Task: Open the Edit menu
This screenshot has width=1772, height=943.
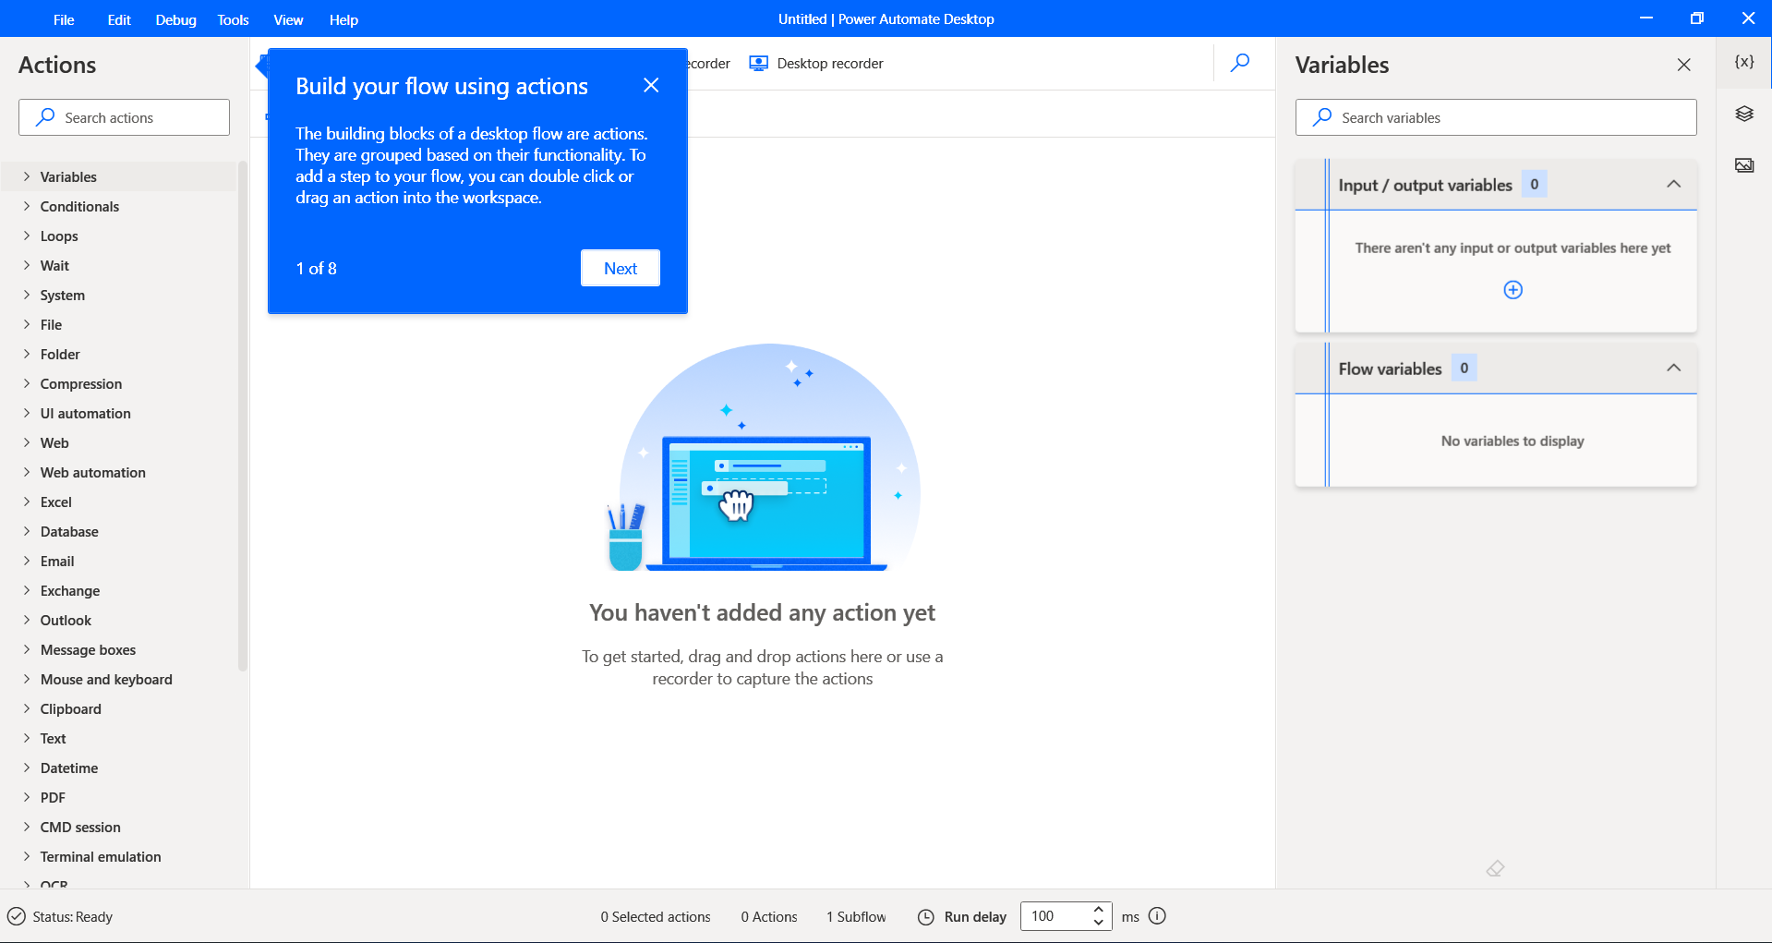Action: click(119, 19)
